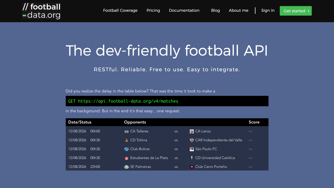The width and height of the screenshot is (334, 188).
Task: Click the Opponents column header
Action: 135,122
